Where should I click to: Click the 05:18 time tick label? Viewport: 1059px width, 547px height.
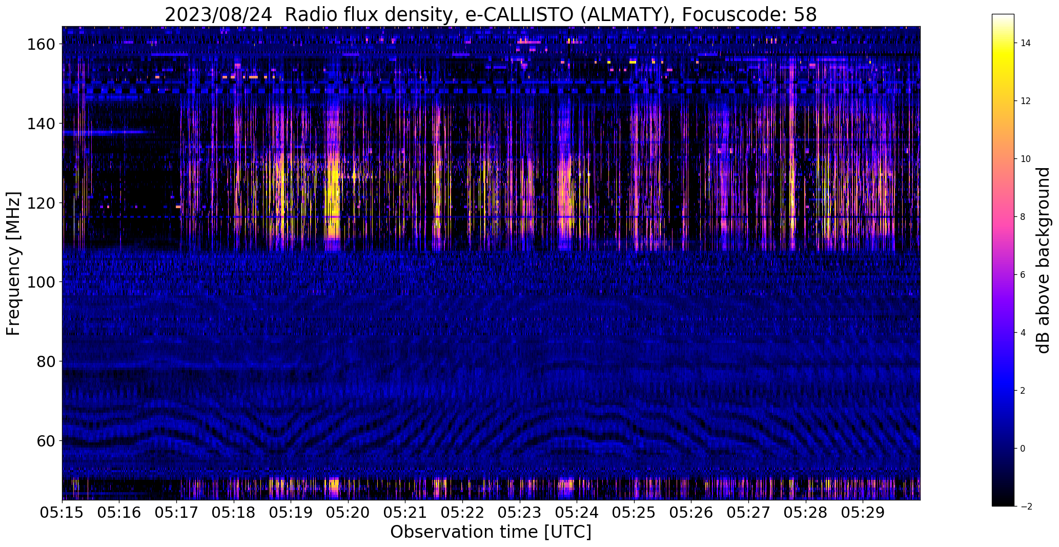coord(234,512)
